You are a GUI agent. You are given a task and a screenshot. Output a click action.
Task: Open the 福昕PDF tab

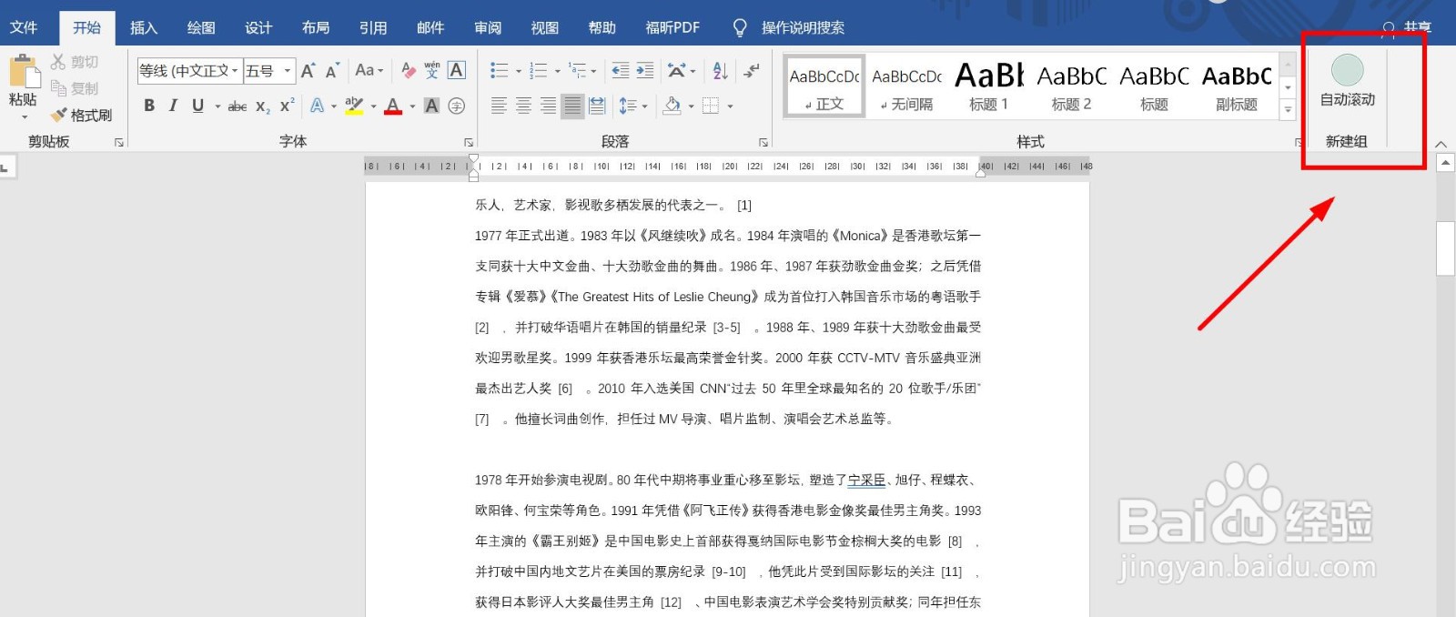pos(672,28)
